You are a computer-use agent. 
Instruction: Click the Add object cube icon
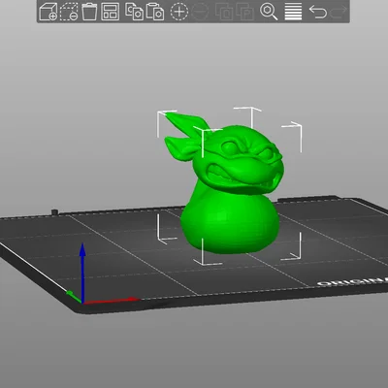[x=48, y=12]
